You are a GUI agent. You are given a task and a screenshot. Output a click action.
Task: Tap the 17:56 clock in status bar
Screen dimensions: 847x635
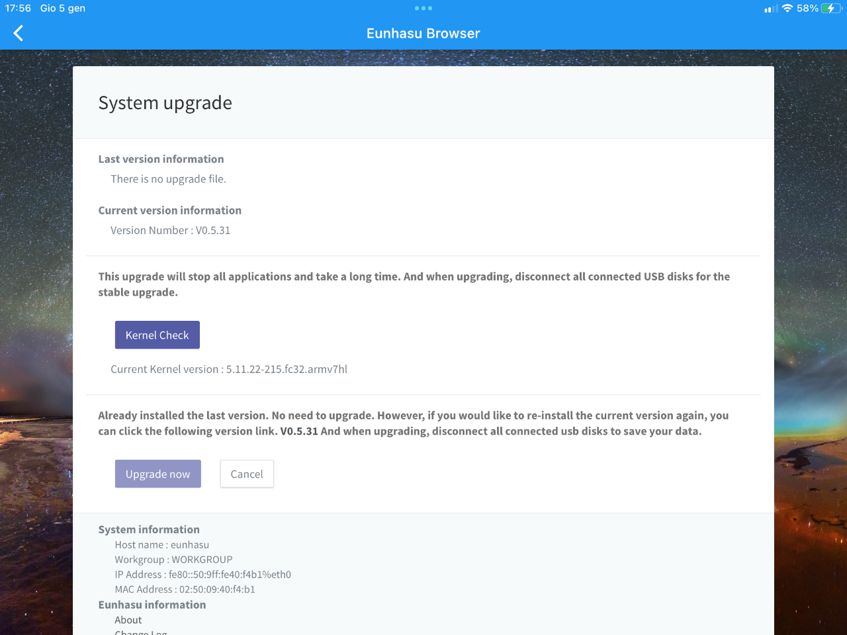pyautogui.click(x=18, y=9)
